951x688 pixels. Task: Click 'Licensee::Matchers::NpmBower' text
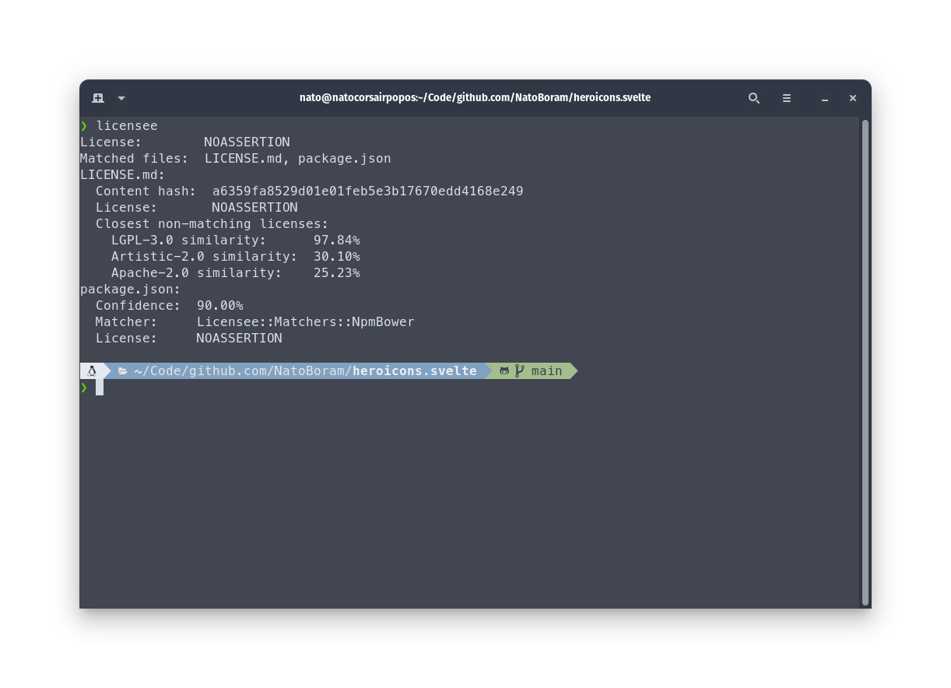(x=306, y=322)
